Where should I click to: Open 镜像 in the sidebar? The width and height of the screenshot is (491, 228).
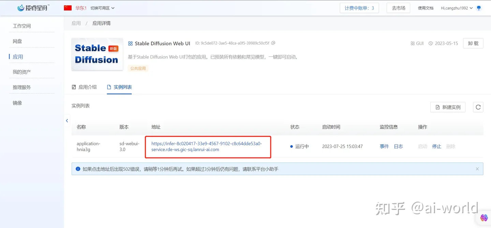pos(17,103)
